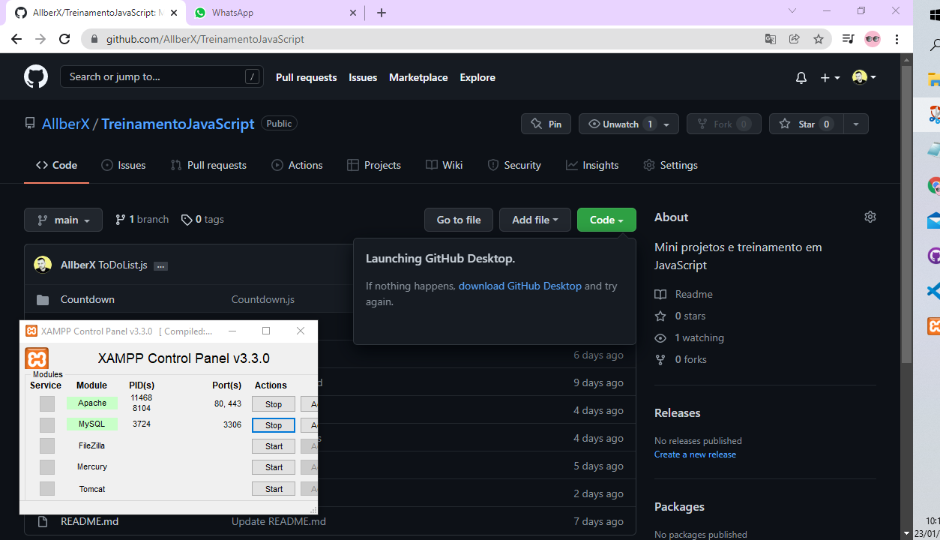Start the Mercury module in XAMPP
The width and height of the screenshot is (940, 540).
tap(274, 467)
